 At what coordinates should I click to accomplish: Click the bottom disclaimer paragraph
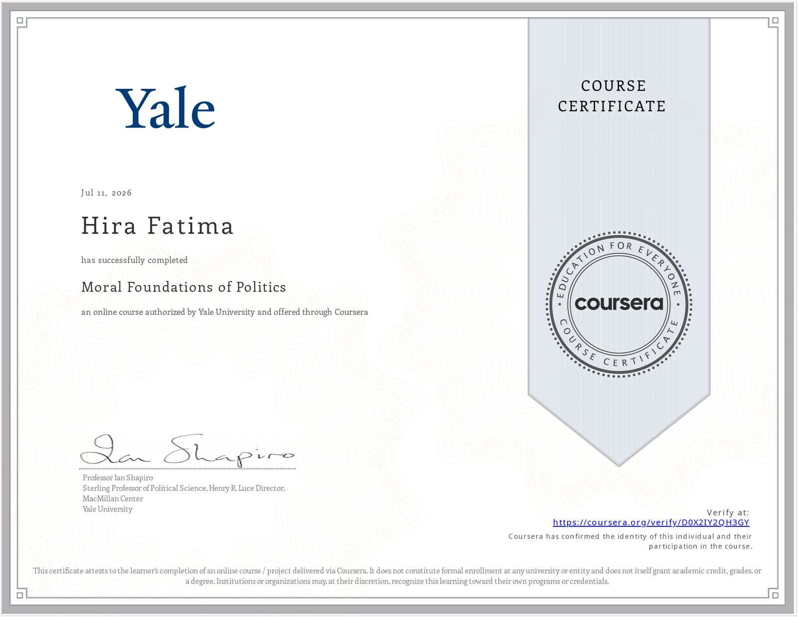pyautogui.click(x=398, y=576)
